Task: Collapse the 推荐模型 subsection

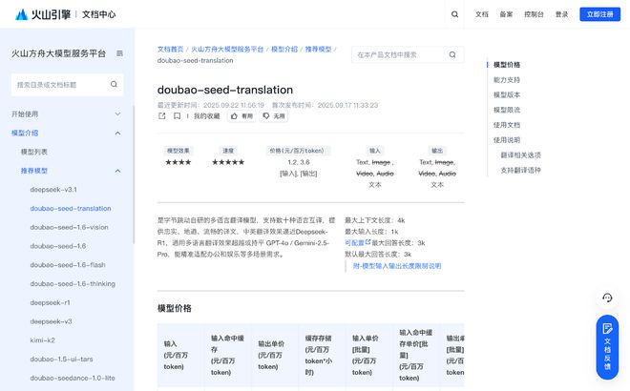Action: coord(71,171)
